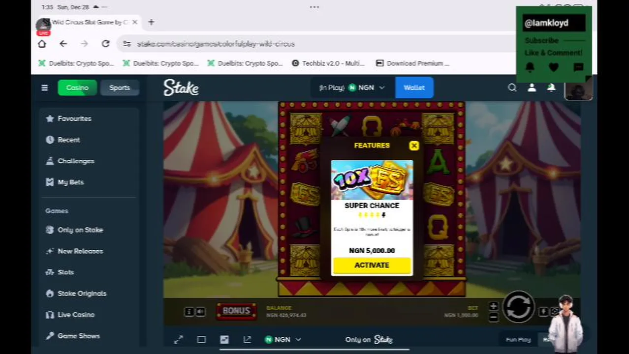629x354 pixels.
Task: Open the user profile icon
Action: (532, 88)
